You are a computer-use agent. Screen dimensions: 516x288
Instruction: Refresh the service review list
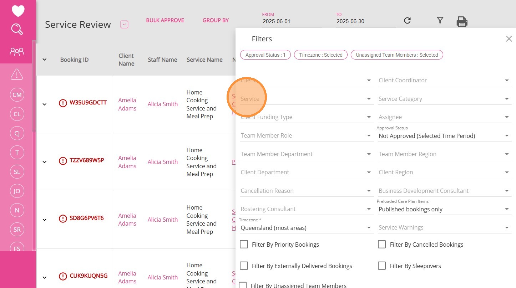click(x=407, y=21)
